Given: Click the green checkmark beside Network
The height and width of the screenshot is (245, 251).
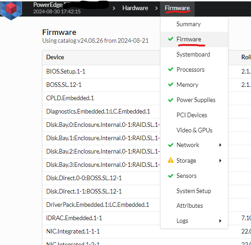Looking at the screenshot, I should pos(171,145).
